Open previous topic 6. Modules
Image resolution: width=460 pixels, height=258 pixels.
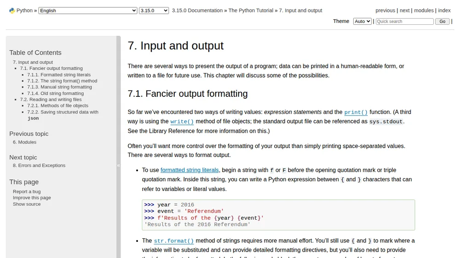point(25,142)
